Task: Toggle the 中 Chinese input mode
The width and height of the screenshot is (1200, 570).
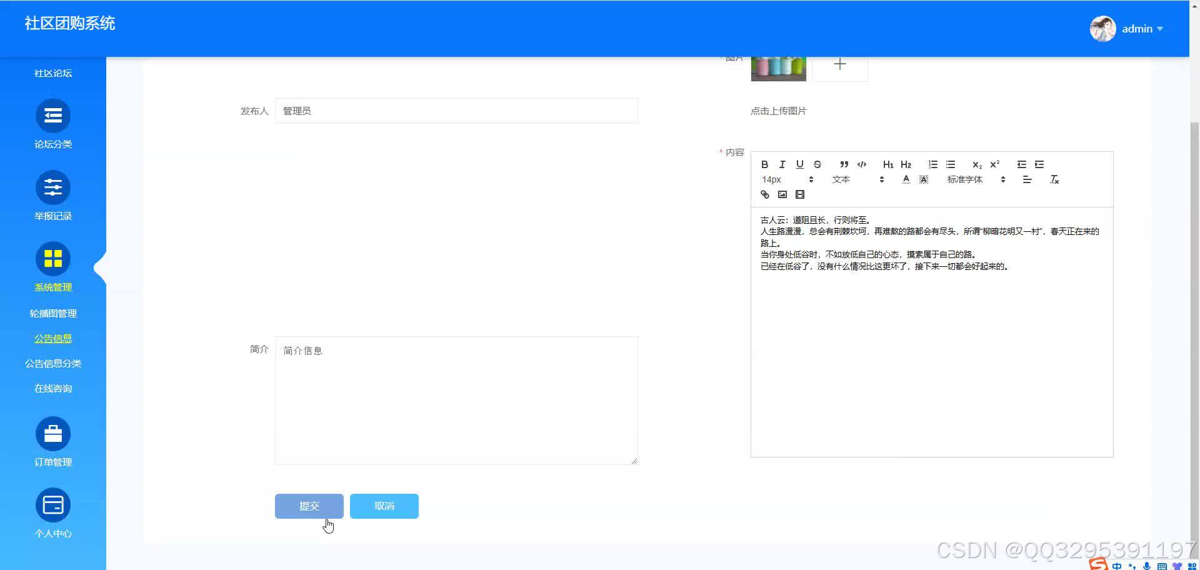Action: click(1117, 566)
